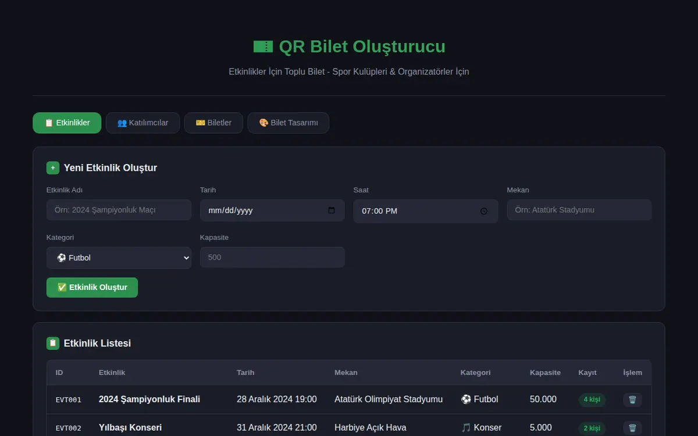Click the Kapasite column header
698x436 pixels.
tap(546, 373)
